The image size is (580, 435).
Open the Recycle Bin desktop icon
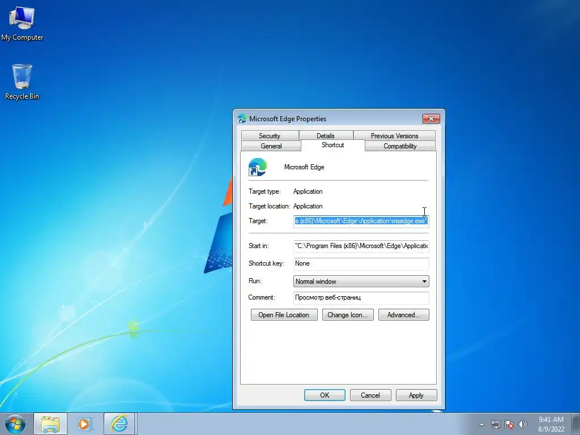click(22, 82)
